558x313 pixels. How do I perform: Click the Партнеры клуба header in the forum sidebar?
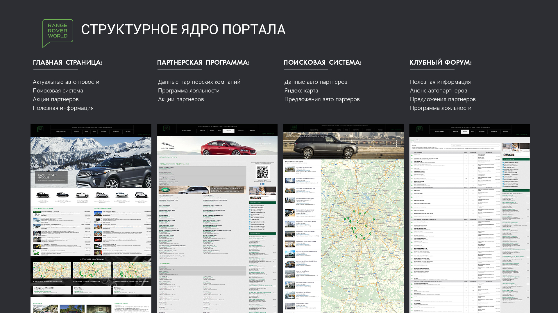pyautogui.click(x=516, y=190)
